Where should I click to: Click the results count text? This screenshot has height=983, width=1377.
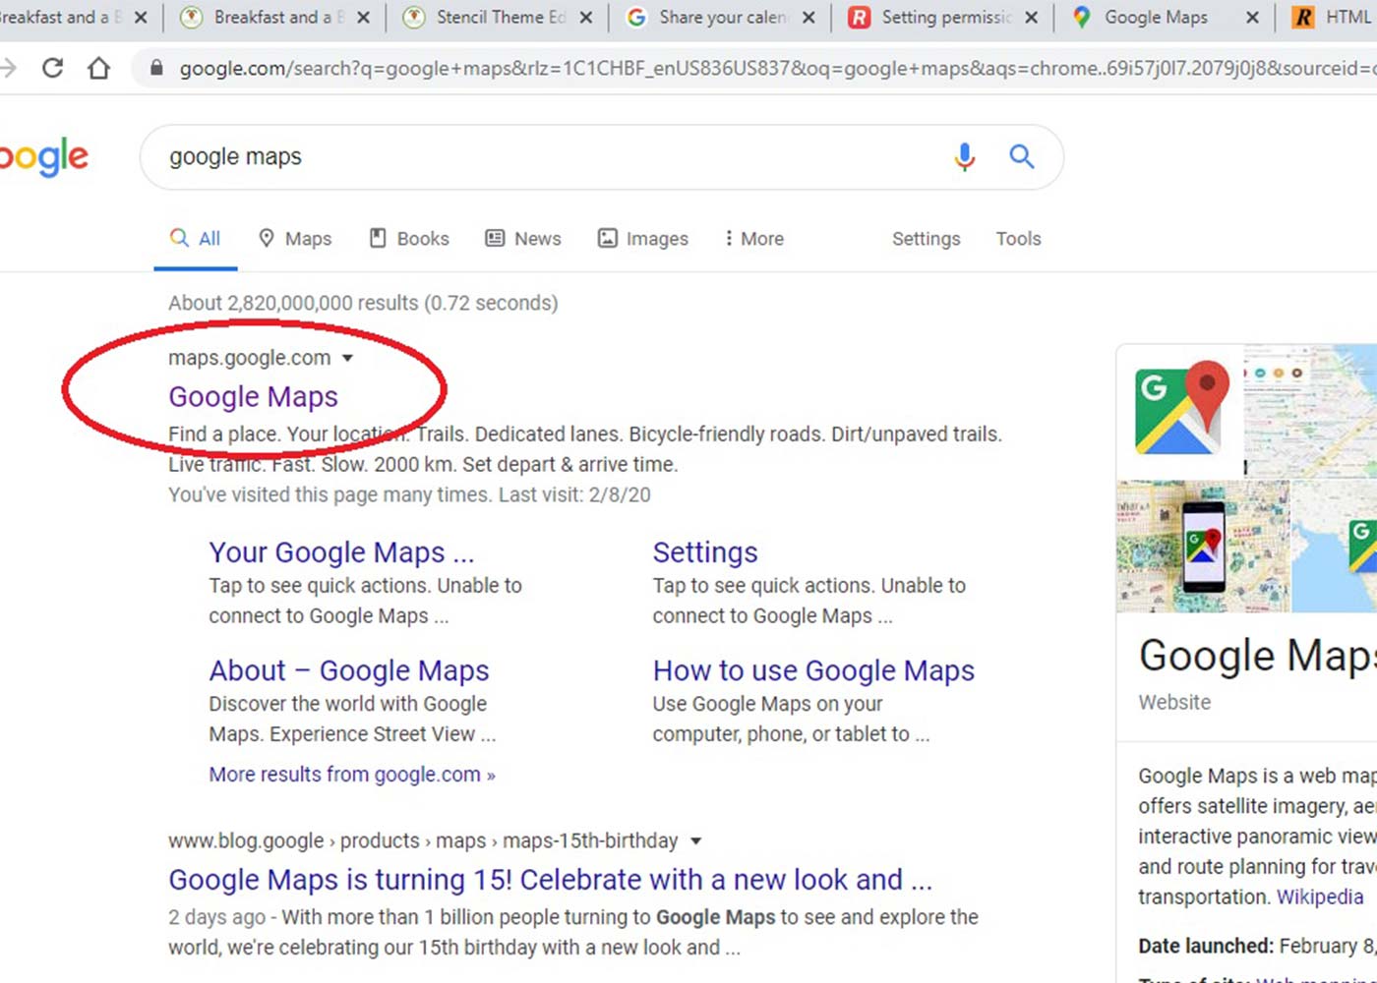pos(363,303)
